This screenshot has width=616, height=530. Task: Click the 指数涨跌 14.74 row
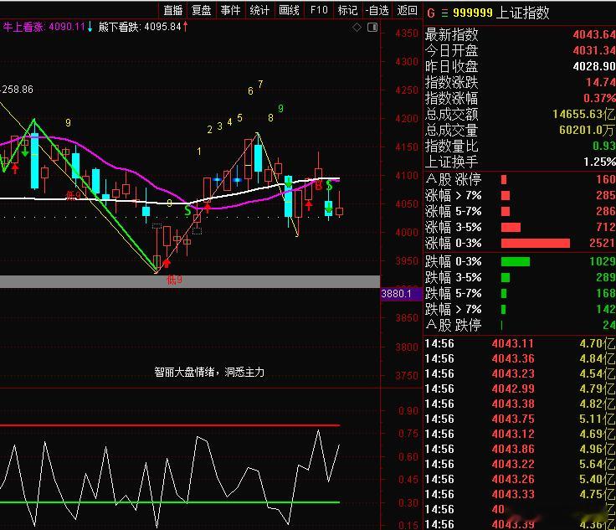coord(520,82)
